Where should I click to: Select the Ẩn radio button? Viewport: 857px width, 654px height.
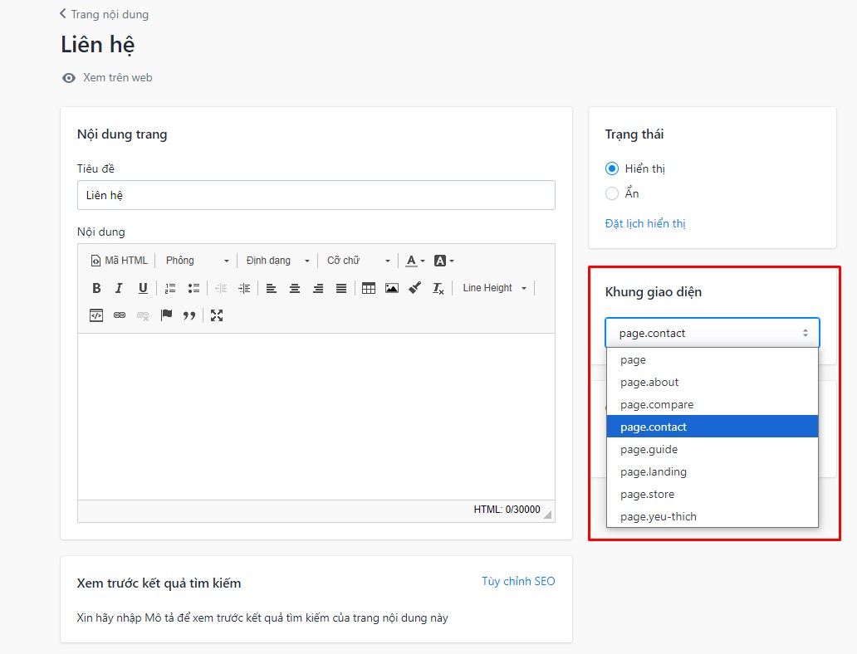[x=612, y=193]
